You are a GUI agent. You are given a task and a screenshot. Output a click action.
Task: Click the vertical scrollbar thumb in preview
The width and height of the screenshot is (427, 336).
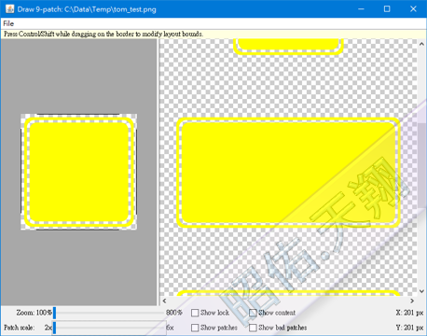click(x=421, y=165)
